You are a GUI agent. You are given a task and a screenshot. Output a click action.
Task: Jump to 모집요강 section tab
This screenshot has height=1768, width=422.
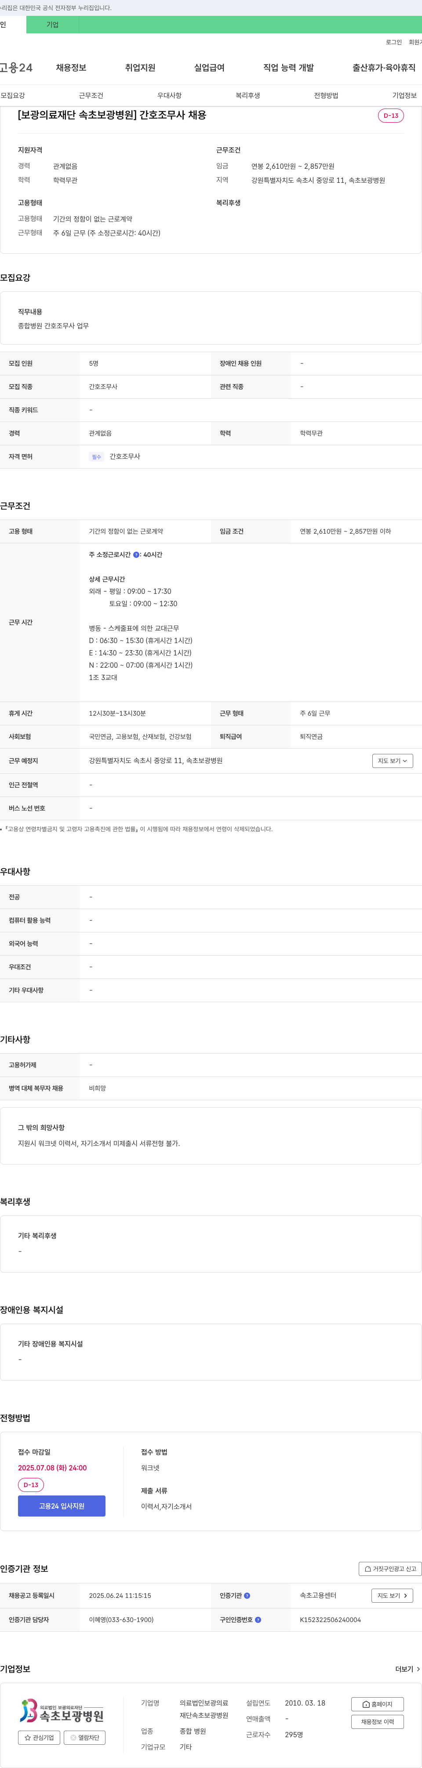click(x=12, y=95)
